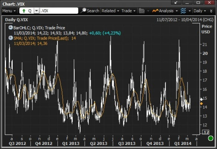Viewport: 217px width, 149px height.
Task: Click the Q2 2013 time axis label
Action: (x=98, y=143)
